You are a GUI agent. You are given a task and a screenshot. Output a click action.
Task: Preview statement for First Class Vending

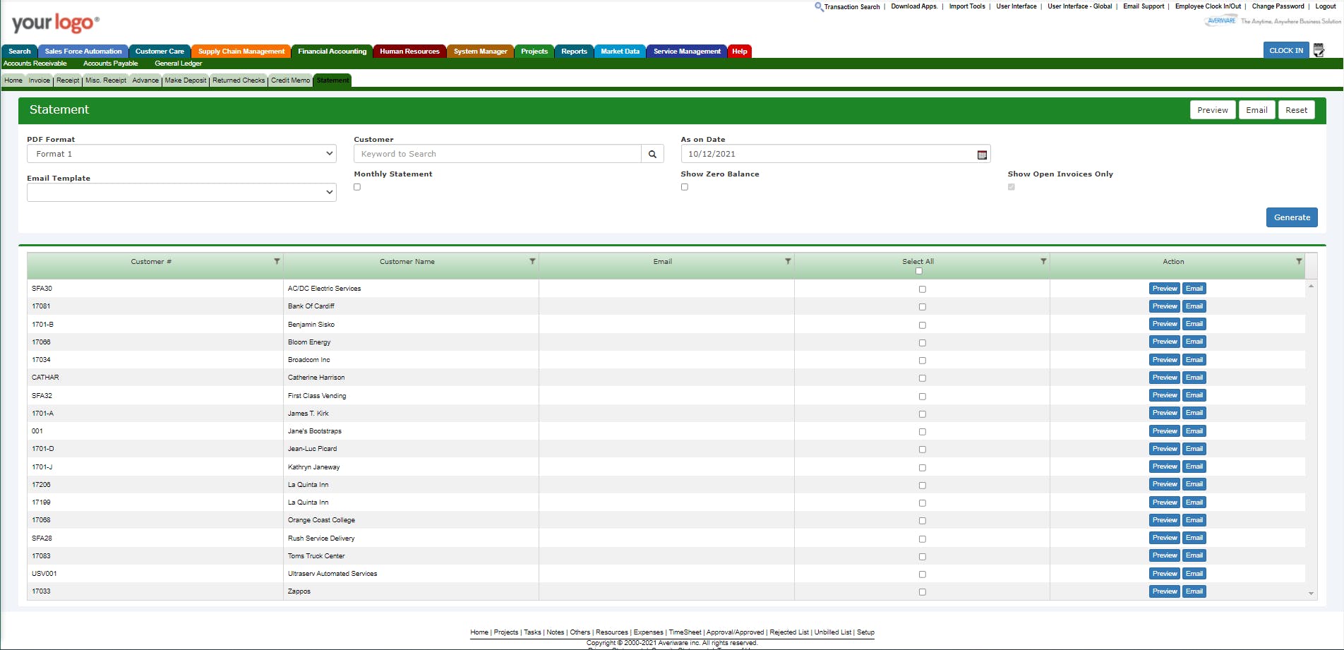(1165, 395)
